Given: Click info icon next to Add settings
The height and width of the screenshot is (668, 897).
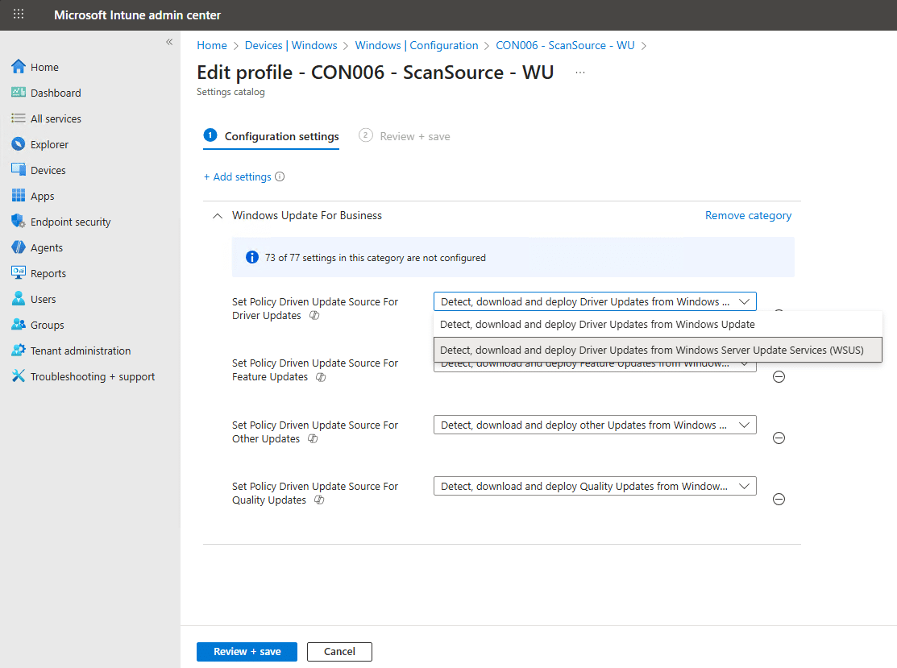Looking at the screenshot, I should pos(280,177).
